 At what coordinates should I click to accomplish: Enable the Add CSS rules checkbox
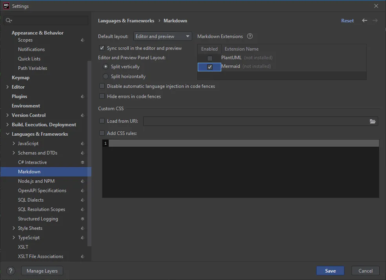coord(102,133)
